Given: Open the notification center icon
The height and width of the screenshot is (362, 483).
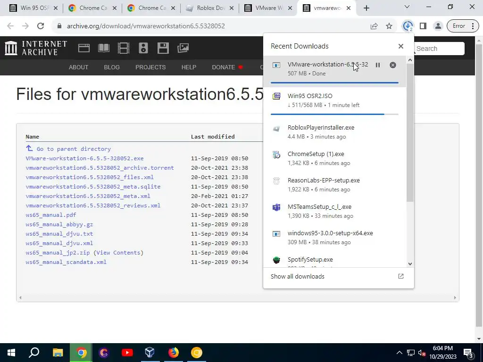Looking at the screenshot, I should point(468,354).
